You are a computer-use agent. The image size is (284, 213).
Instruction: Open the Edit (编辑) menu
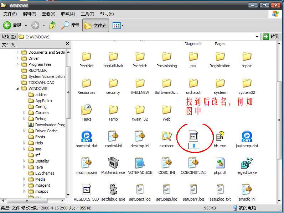[x=29, y=14]
